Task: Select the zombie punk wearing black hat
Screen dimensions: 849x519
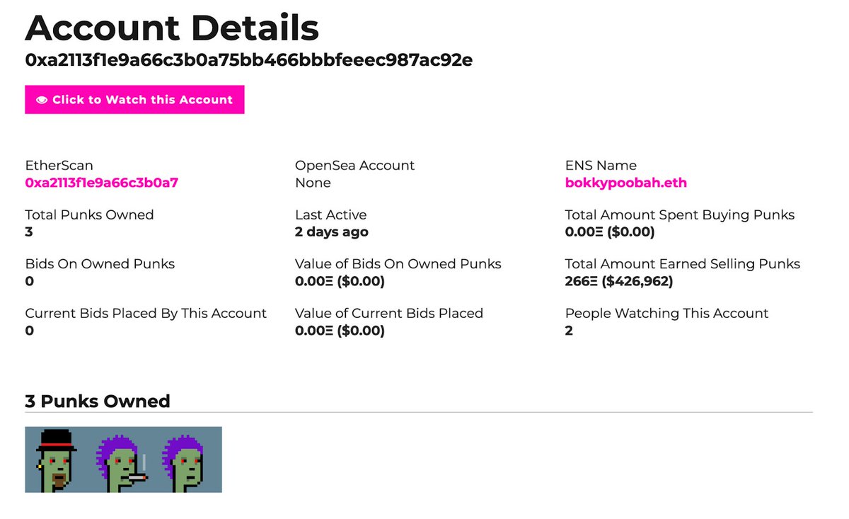Action: click(x=57, y=460)
